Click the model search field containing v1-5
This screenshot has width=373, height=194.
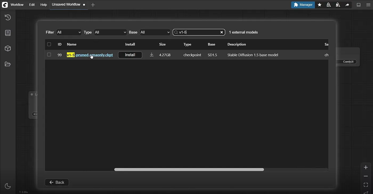click(198, 32)
